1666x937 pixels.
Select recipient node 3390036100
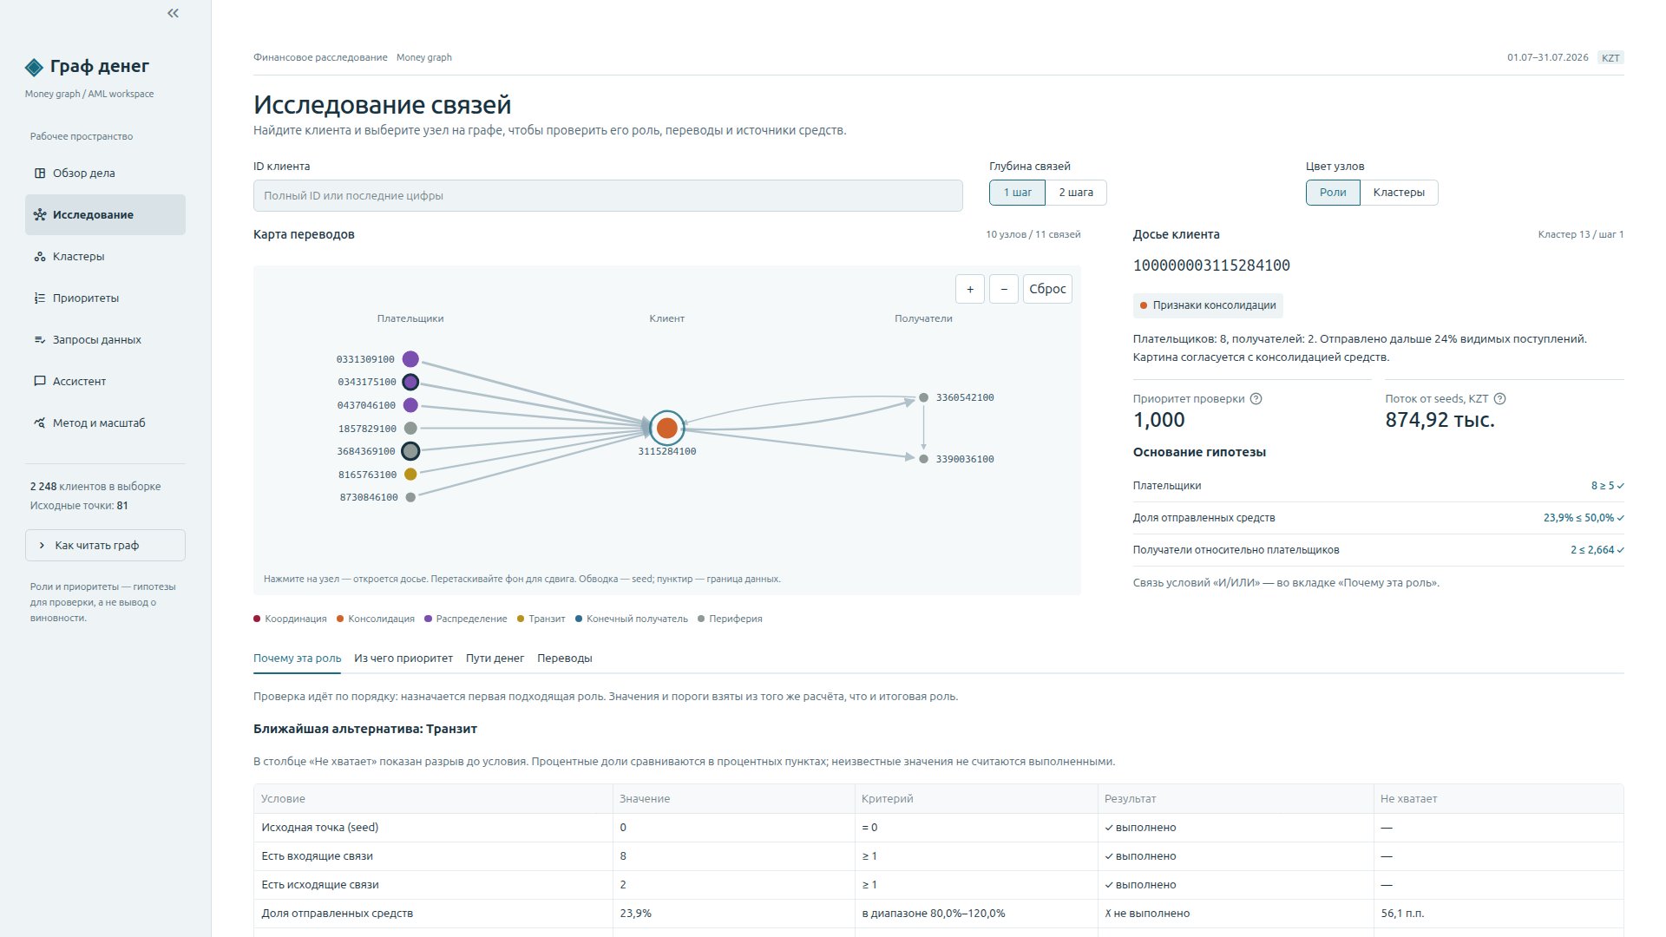(924, 459)
